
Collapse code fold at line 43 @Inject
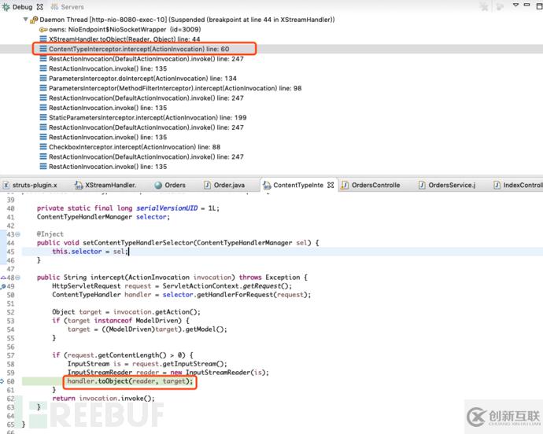click(17, 234)
